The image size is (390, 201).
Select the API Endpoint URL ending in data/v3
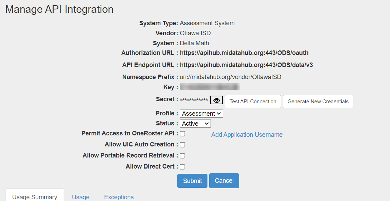(x=246, y=65)
